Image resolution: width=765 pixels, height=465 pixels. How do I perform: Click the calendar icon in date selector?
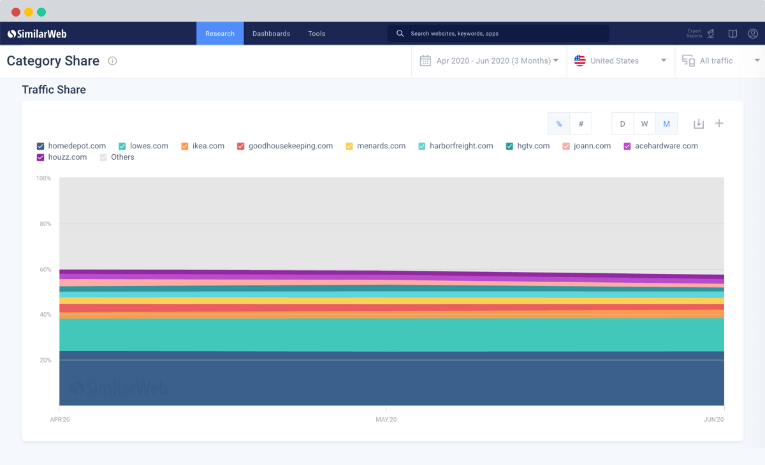coord(425,61)
